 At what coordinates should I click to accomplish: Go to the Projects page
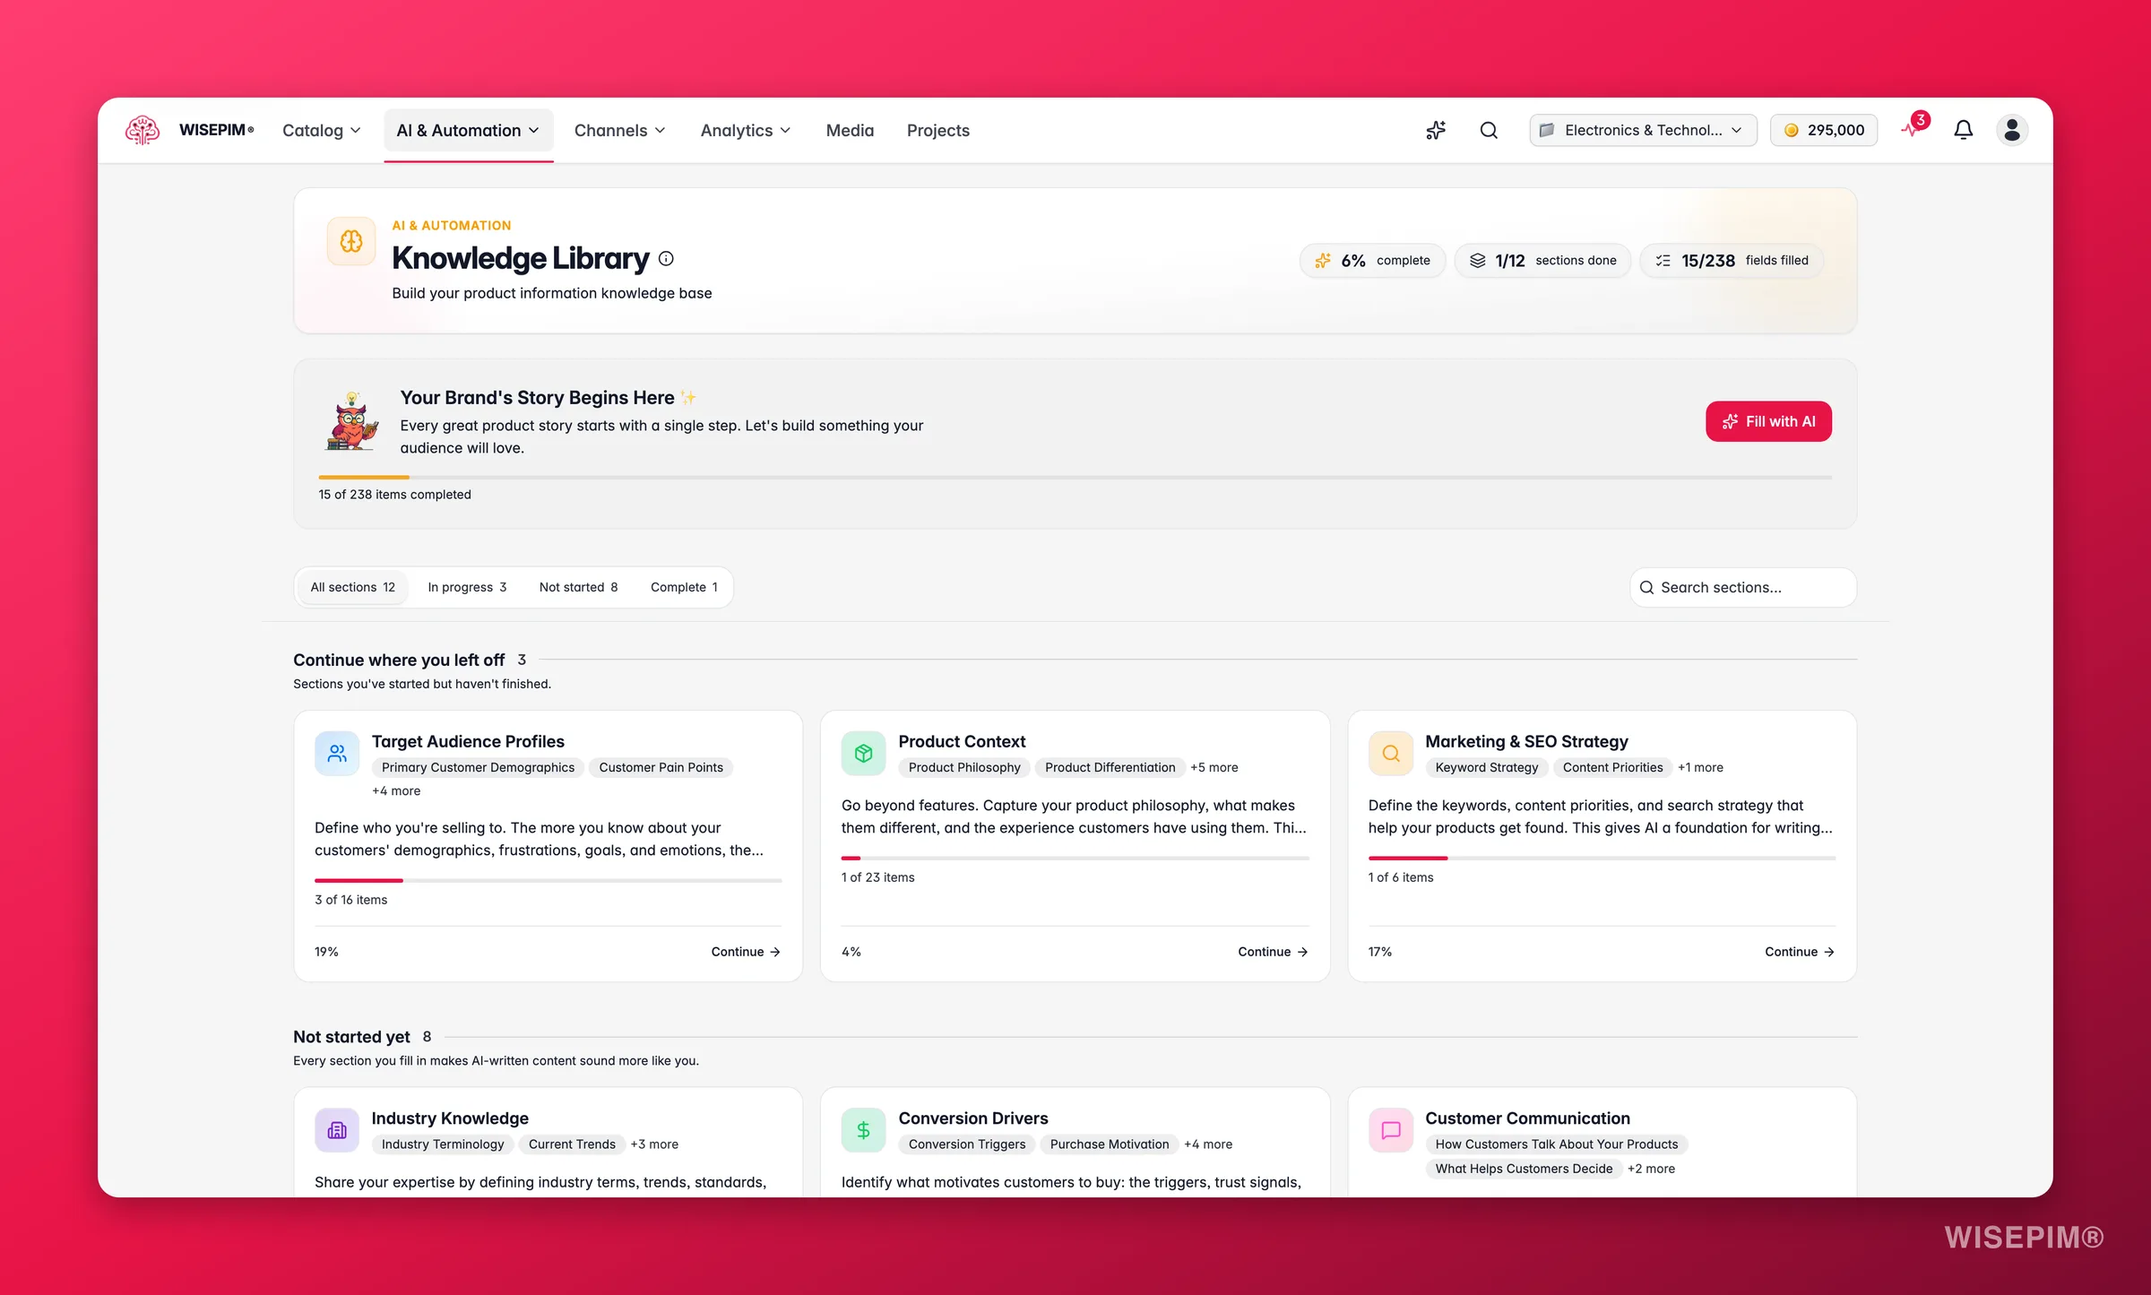coord(937,130)
